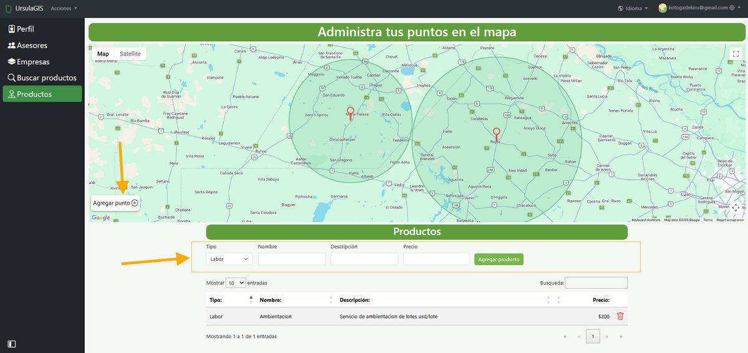Click Report a map error link

[x=730, y=220]
